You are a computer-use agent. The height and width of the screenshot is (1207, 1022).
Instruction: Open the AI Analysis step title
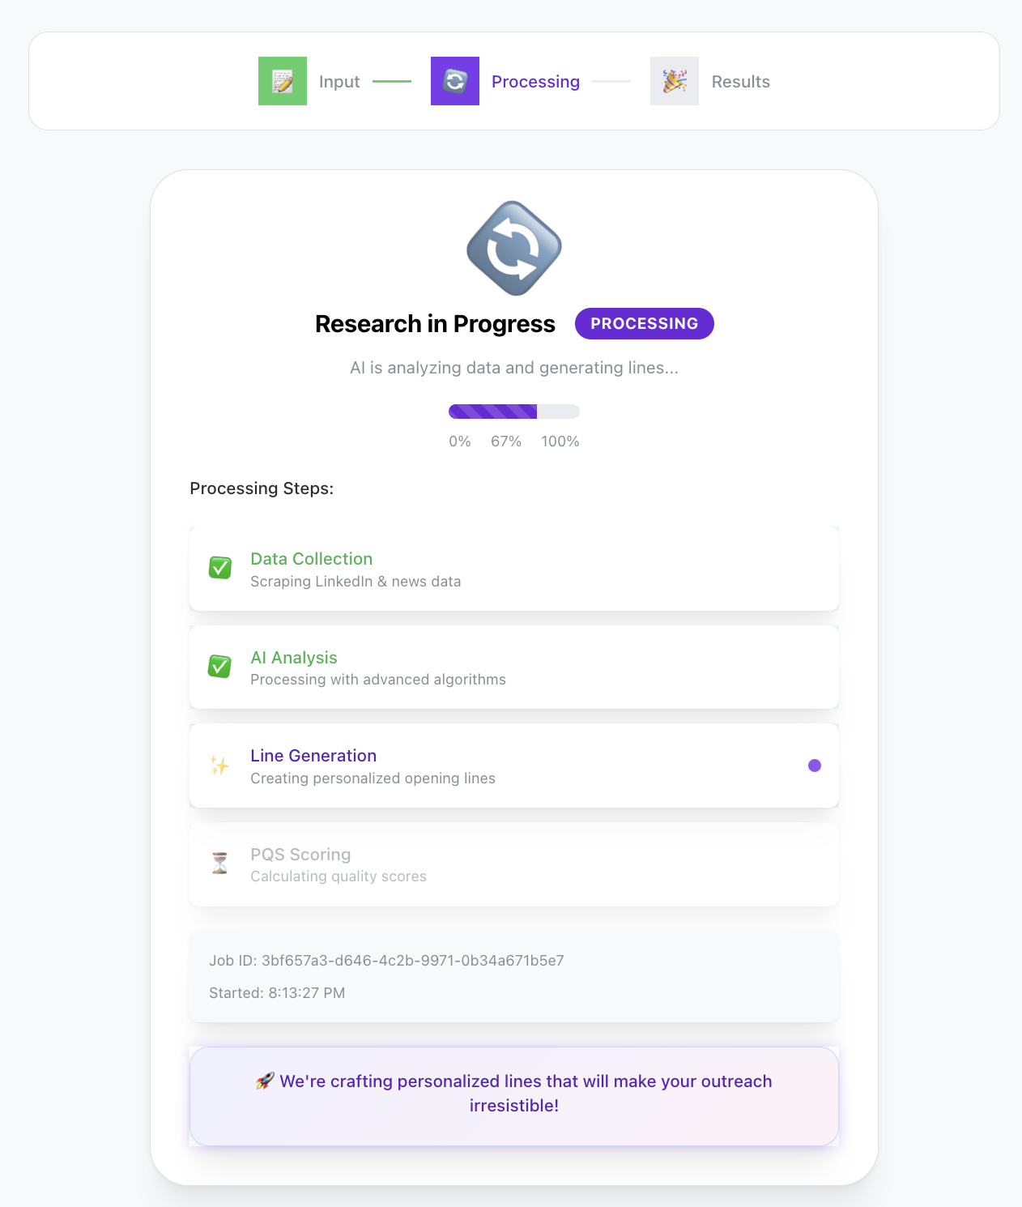(294, 658)
